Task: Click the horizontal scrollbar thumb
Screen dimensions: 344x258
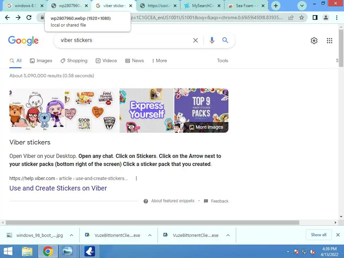Action: [x=153, y=223]
